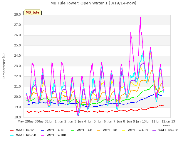
Task: Click the May 31 x-axis date label
Action: pyautogui.click(x=43, y=122)
